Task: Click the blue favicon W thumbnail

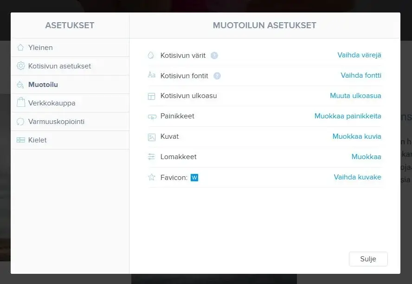Action: 194,177
